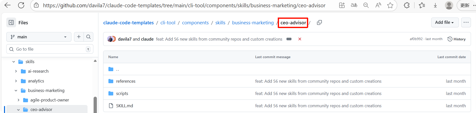The height and width of the screenshot is (113, 476).
Task: Copy the ceo-advisor path to clipboard
Action: (319, 23)
